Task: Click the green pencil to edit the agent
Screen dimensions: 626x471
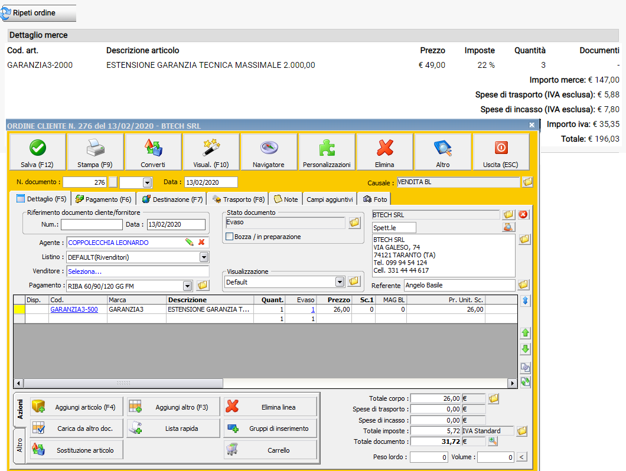Action: coord(189,242)
